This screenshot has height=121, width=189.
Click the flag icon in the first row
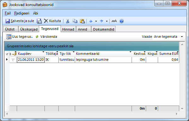(13, 60)
